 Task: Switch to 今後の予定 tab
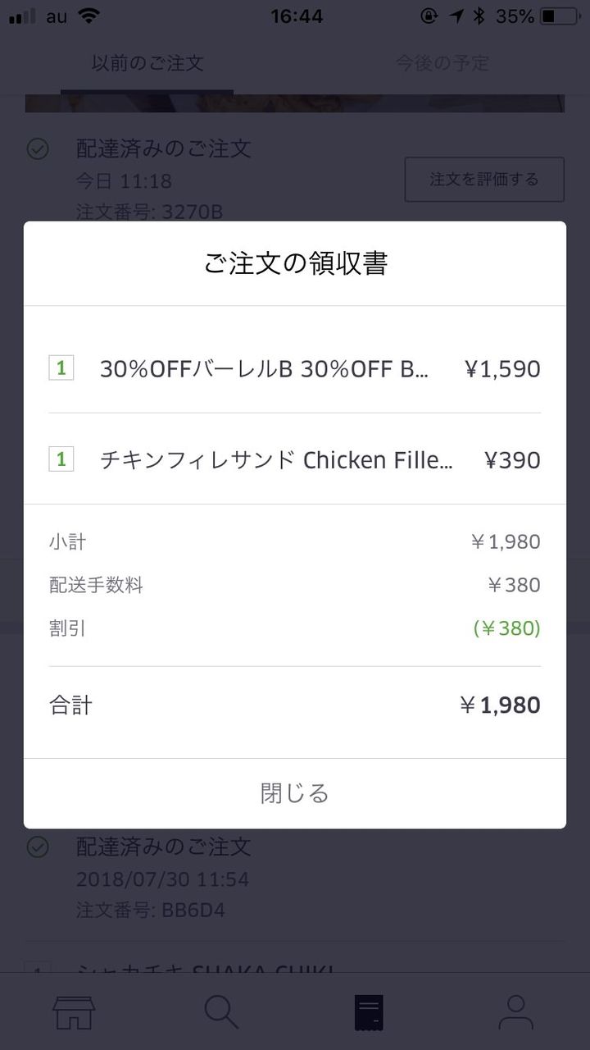click(x=442, y=63)
